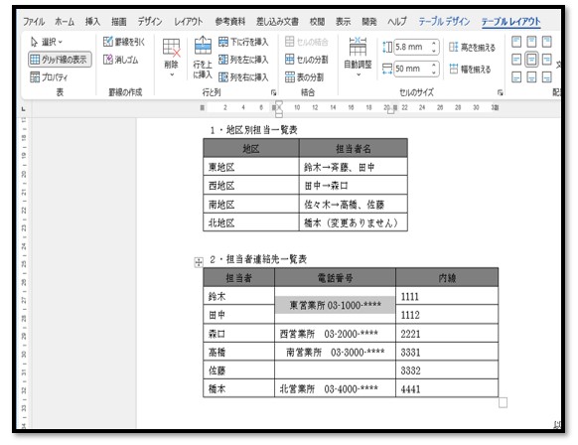Switch to the レイアウト tab
The width and height of the screenshot is (578, 445).
(189, 22)
